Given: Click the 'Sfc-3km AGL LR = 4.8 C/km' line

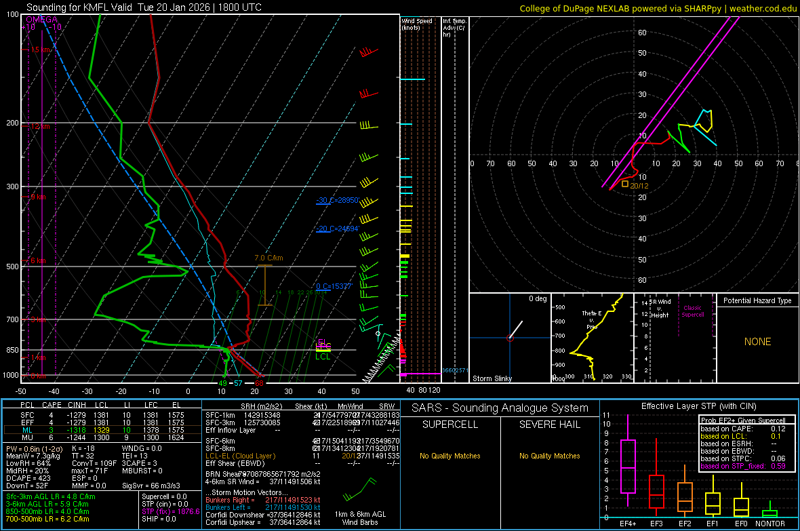Looking at the screenshot, I should tap(51, 496).
